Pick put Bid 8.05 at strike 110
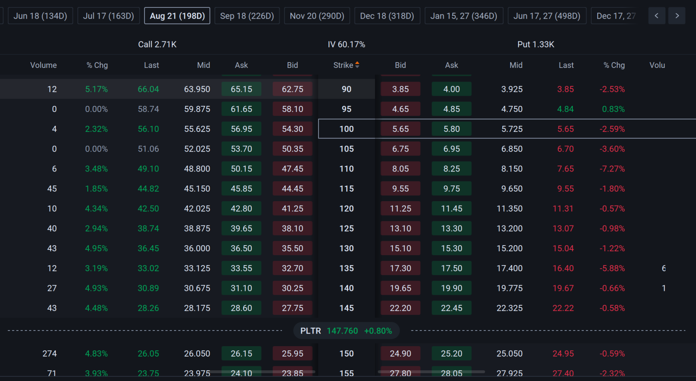 (x=401, y=169)
